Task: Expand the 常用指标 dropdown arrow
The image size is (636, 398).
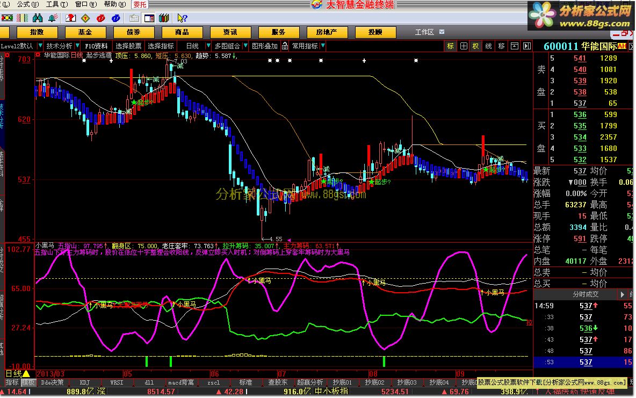Action: pos(323,46)
